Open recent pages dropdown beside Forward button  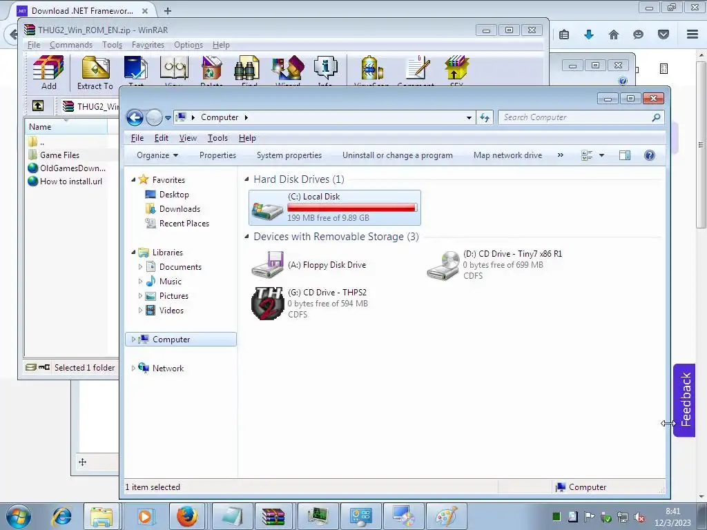point(168,117)
